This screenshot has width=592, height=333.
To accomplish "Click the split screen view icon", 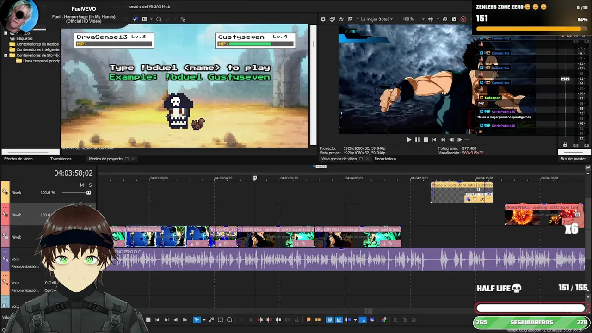I will pyautogui.click(x=351, y=19).
